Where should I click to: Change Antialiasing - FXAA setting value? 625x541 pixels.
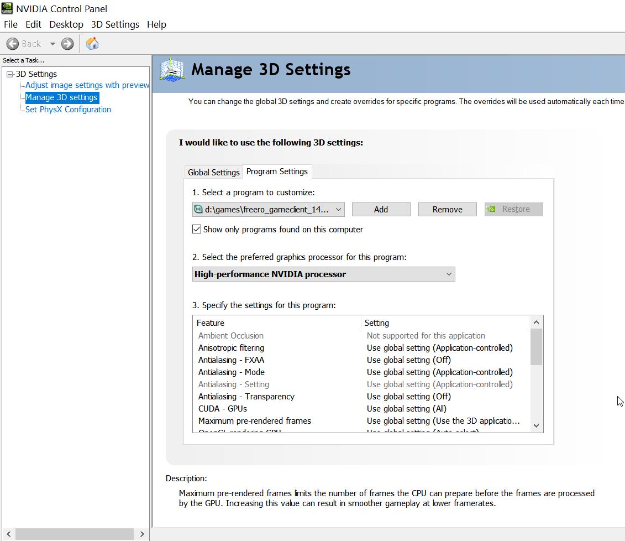pos(408,360)
